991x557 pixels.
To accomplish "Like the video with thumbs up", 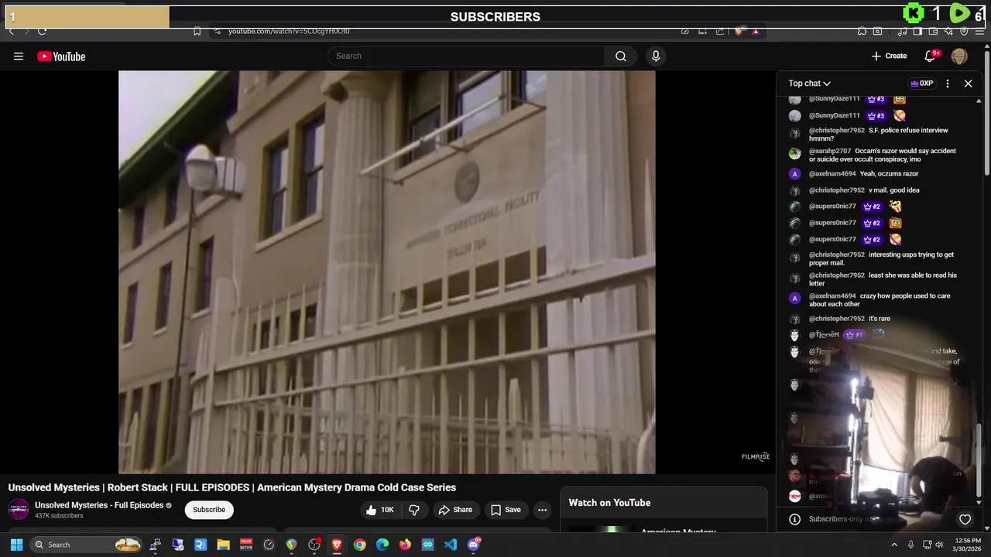I will pyautogui.click(x=380, y=510).
